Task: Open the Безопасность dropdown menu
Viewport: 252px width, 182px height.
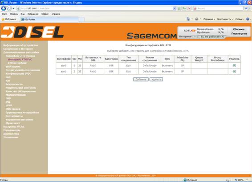Action: 225,19
